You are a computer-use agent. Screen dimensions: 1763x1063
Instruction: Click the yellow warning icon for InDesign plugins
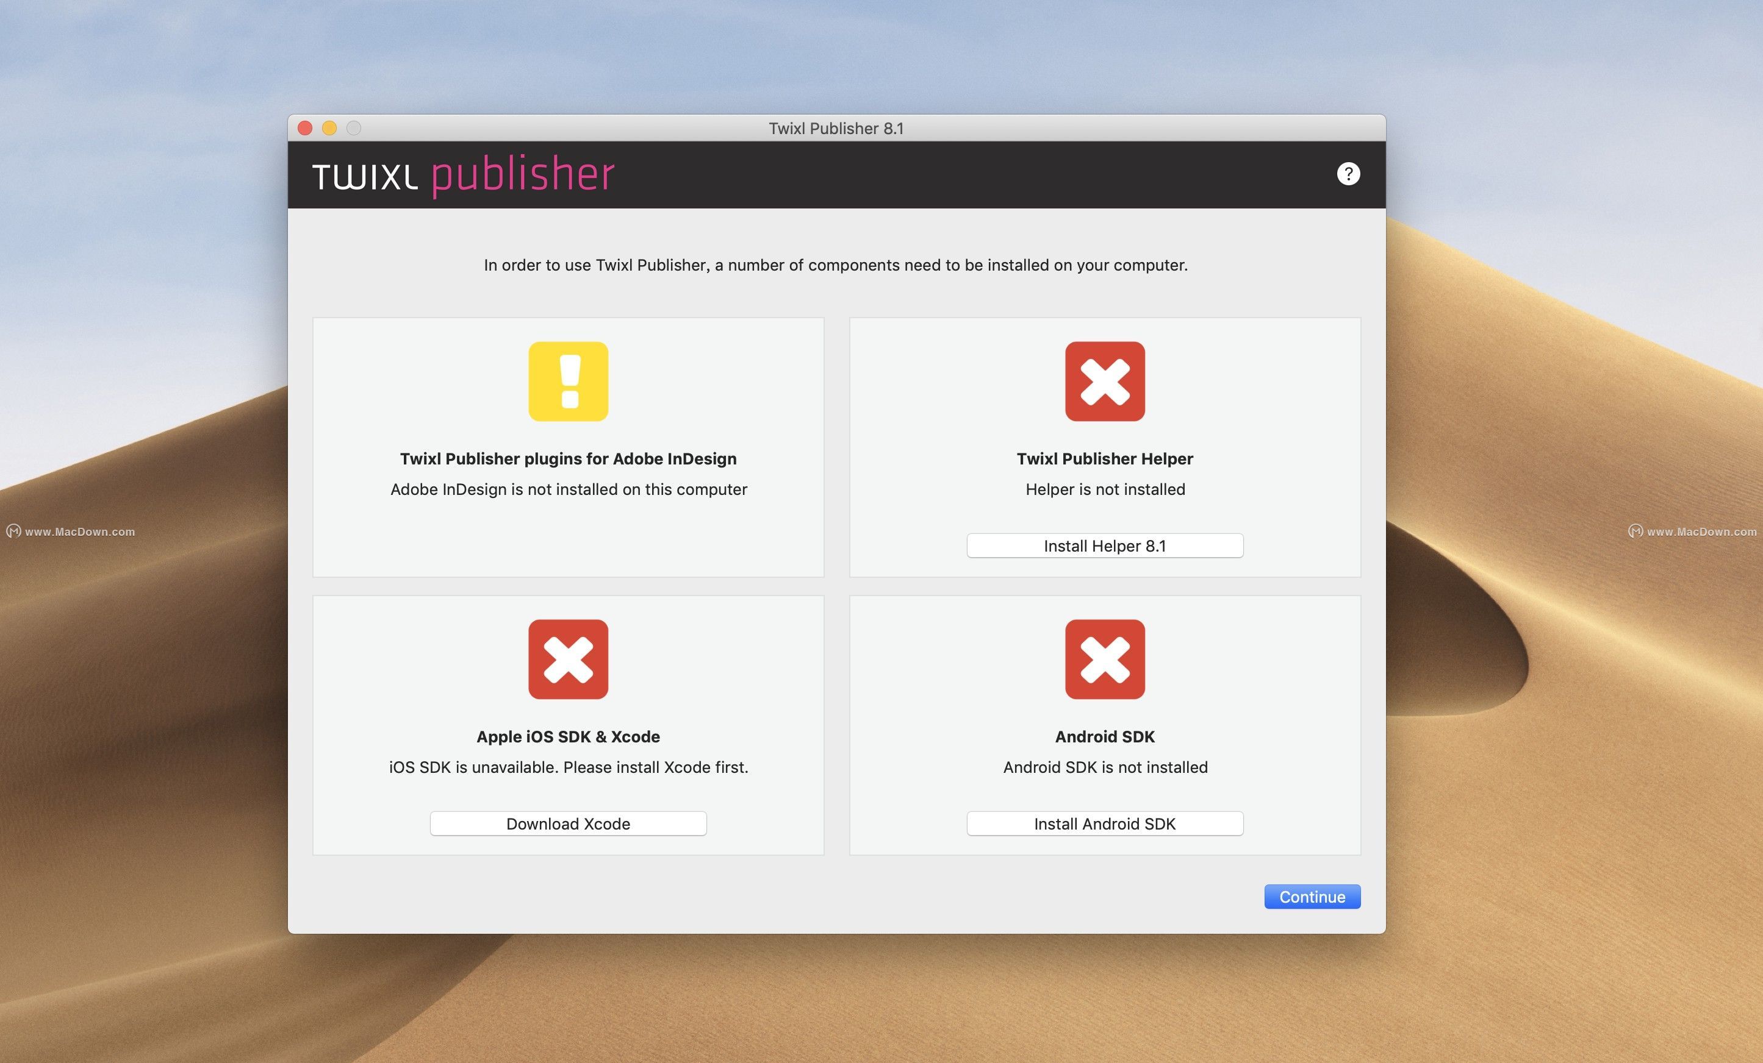tap(568, 381)
